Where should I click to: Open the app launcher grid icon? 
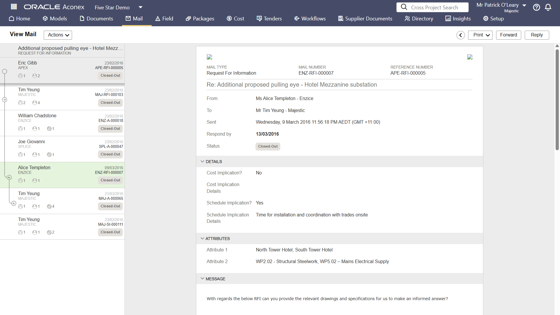coord(14,7)
